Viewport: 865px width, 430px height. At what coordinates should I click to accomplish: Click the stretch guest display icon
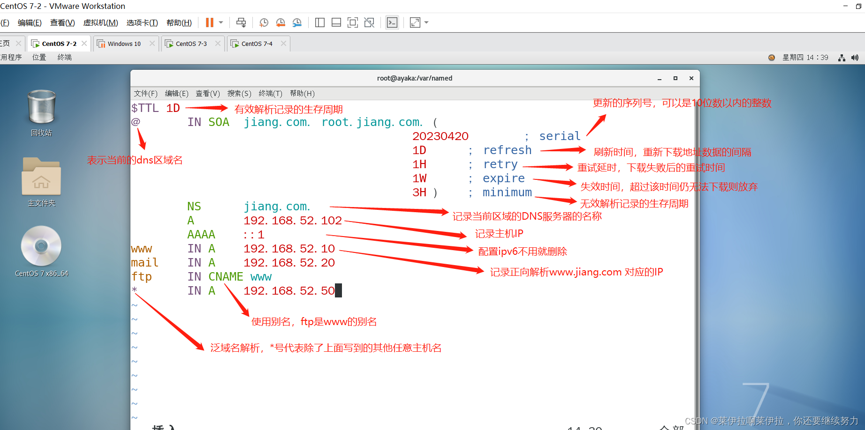(x=415, y=22)
